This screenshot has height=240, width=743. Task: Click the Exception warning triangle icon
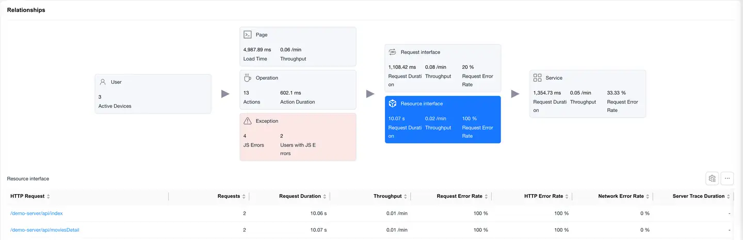248,121
